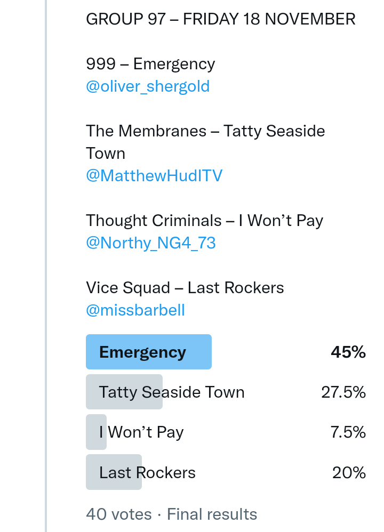Screen dimensions: 384x532
Task: Click the Vice Squad – Last Rockers line
Action: (185, 288)
